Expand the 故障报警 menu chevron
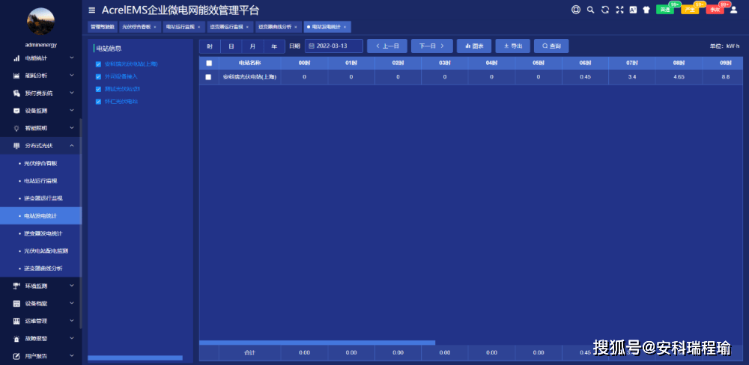The width and height of the screenshot is (749, 365). click(x=72, y=338)
